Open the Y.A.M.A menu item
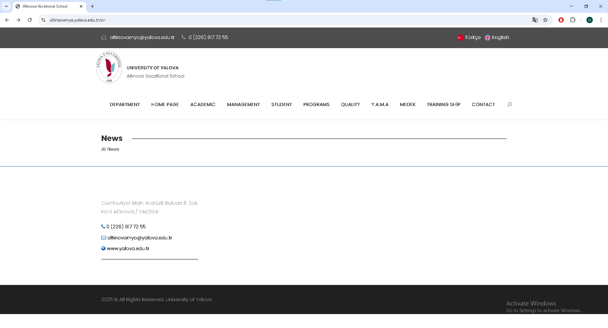The height and width of the screenshot is (328, 608). pyautogui.click(x=380, y=104)
